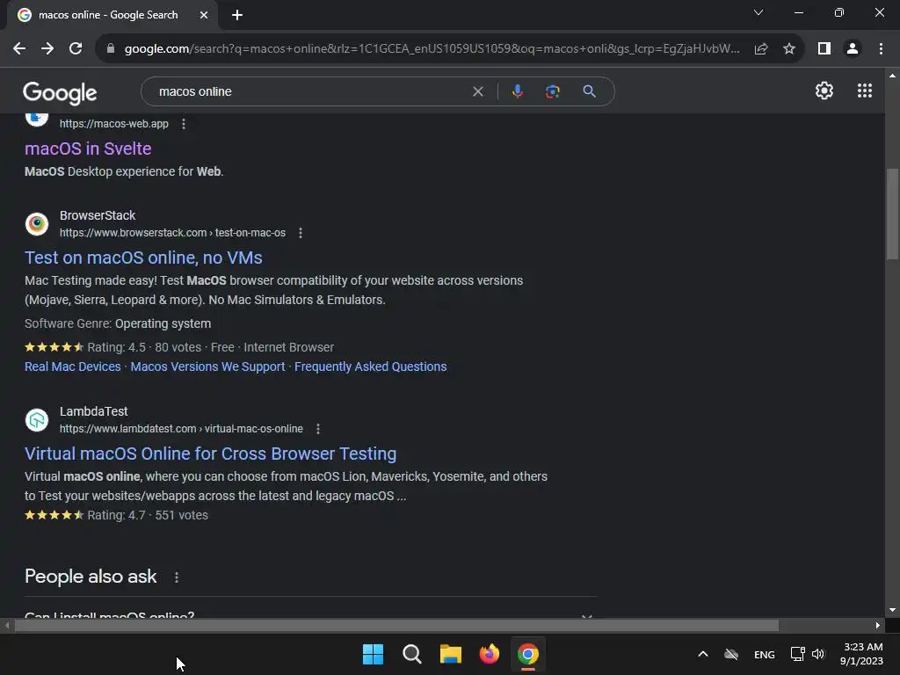Open 'Real Mac Devices' sitelink

(73, 367)
